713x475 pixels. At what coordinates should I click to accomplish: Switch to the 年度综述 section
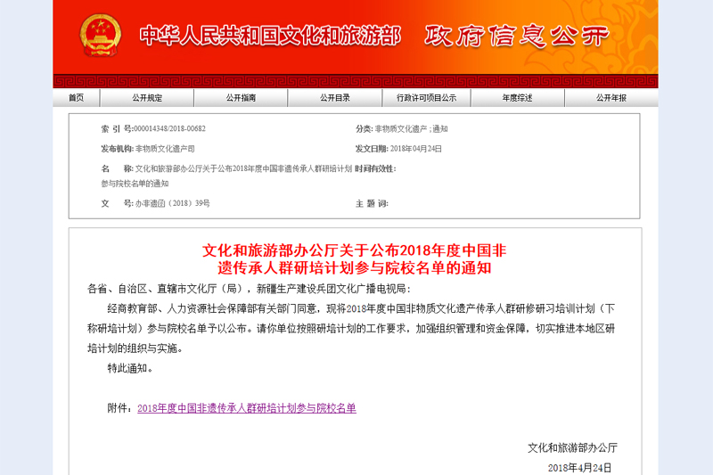point(517,98)
